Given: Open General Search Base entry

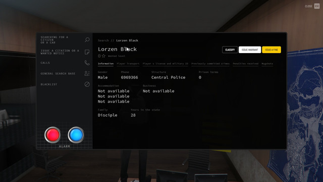Looking at the screenshot, I should pos(58,73).
